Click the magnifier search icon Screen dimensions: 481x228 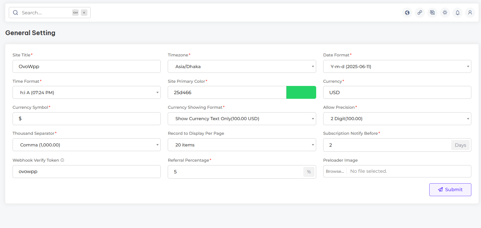point(16,13)
